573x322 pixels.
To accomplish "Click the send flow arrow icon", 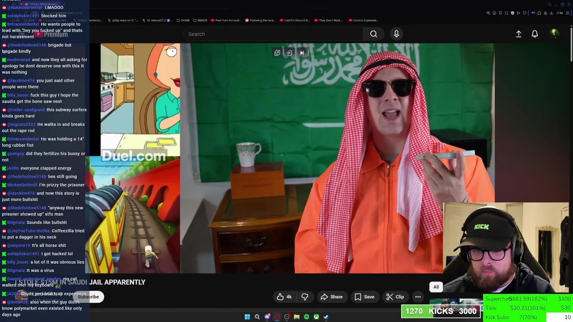I will pyautogui.click(x=518, y=13).
